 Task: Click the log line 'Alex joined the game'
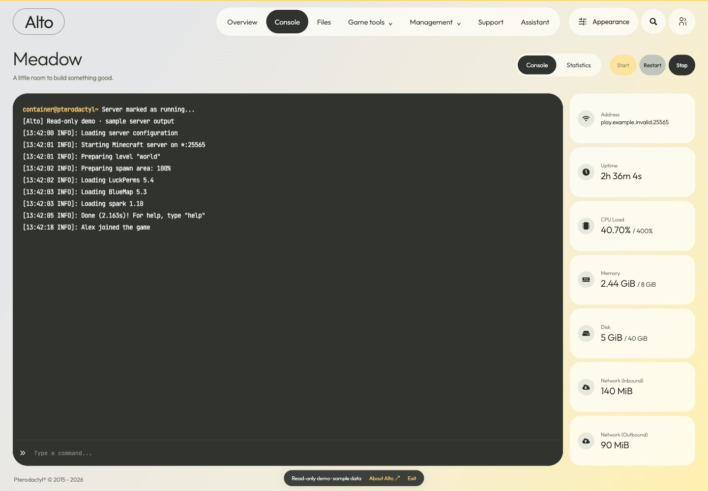87,227
